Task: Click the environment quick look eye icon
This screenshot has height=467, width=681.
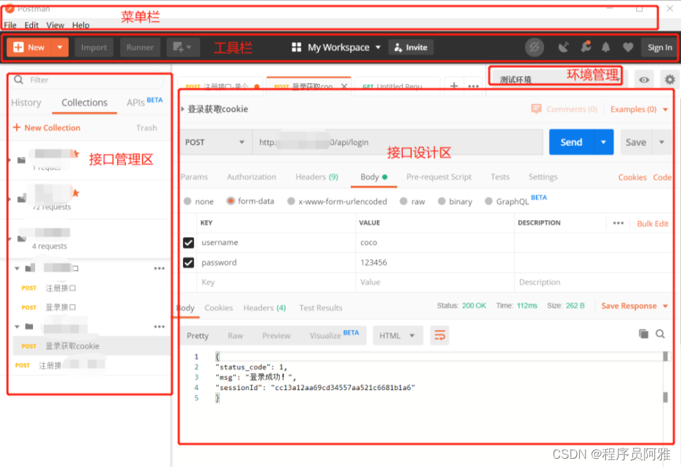Action: pos(644,80)
